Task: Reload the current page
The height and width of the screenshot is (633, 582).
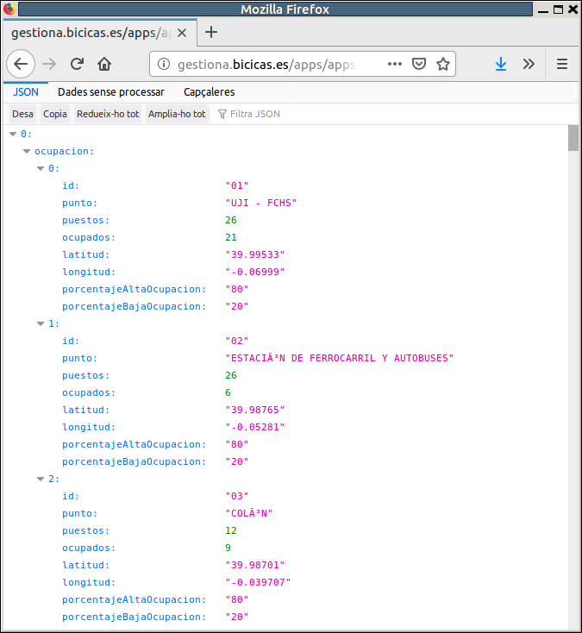Action: click(77, 64)
